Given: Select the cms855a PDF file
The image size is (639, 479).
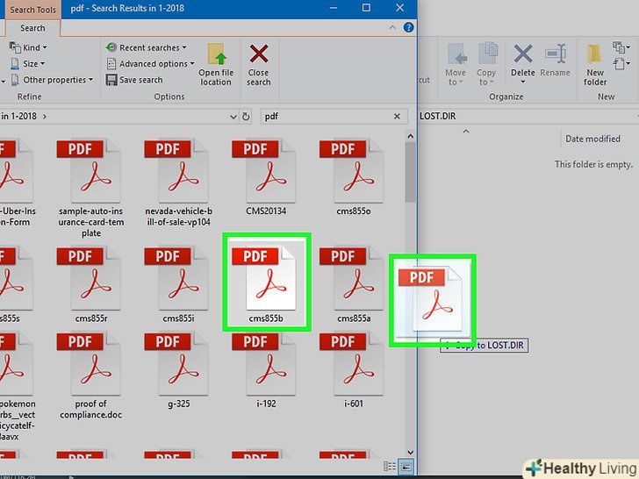Looking at the screenshot, I should pyautogui.click(x=354, y=285).
